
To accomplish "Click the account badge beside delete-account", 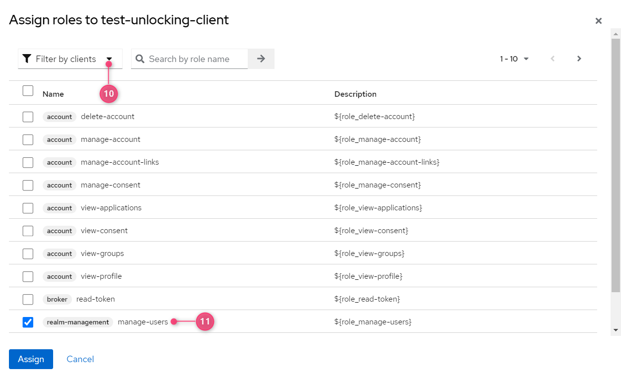I will coord(60,117).
